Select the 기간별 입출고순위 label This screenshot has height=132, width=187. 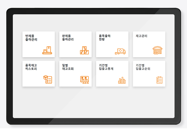[143, 67]
